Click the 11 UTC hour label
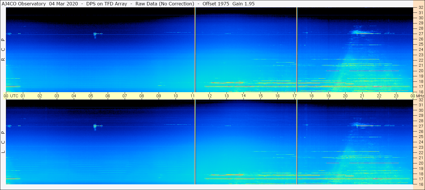Image resolution: width=425 pixels, height=190 pixels. [x=193, y=96]
